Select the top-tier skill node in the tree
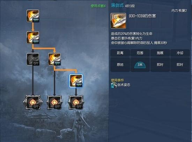Screen dimensions: 192x142 tap(33, 16)
